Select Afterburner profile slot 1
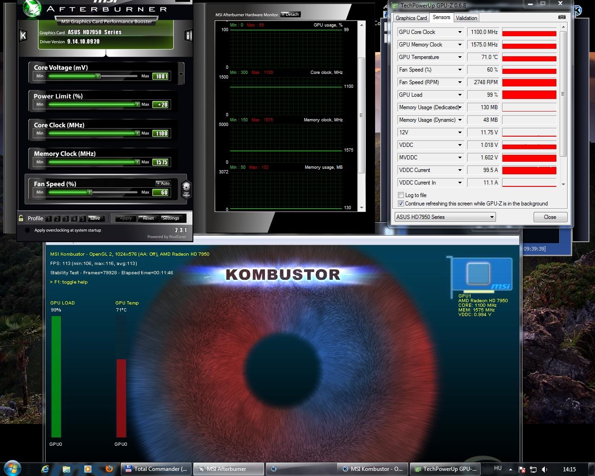 click(x=48, y=218)
